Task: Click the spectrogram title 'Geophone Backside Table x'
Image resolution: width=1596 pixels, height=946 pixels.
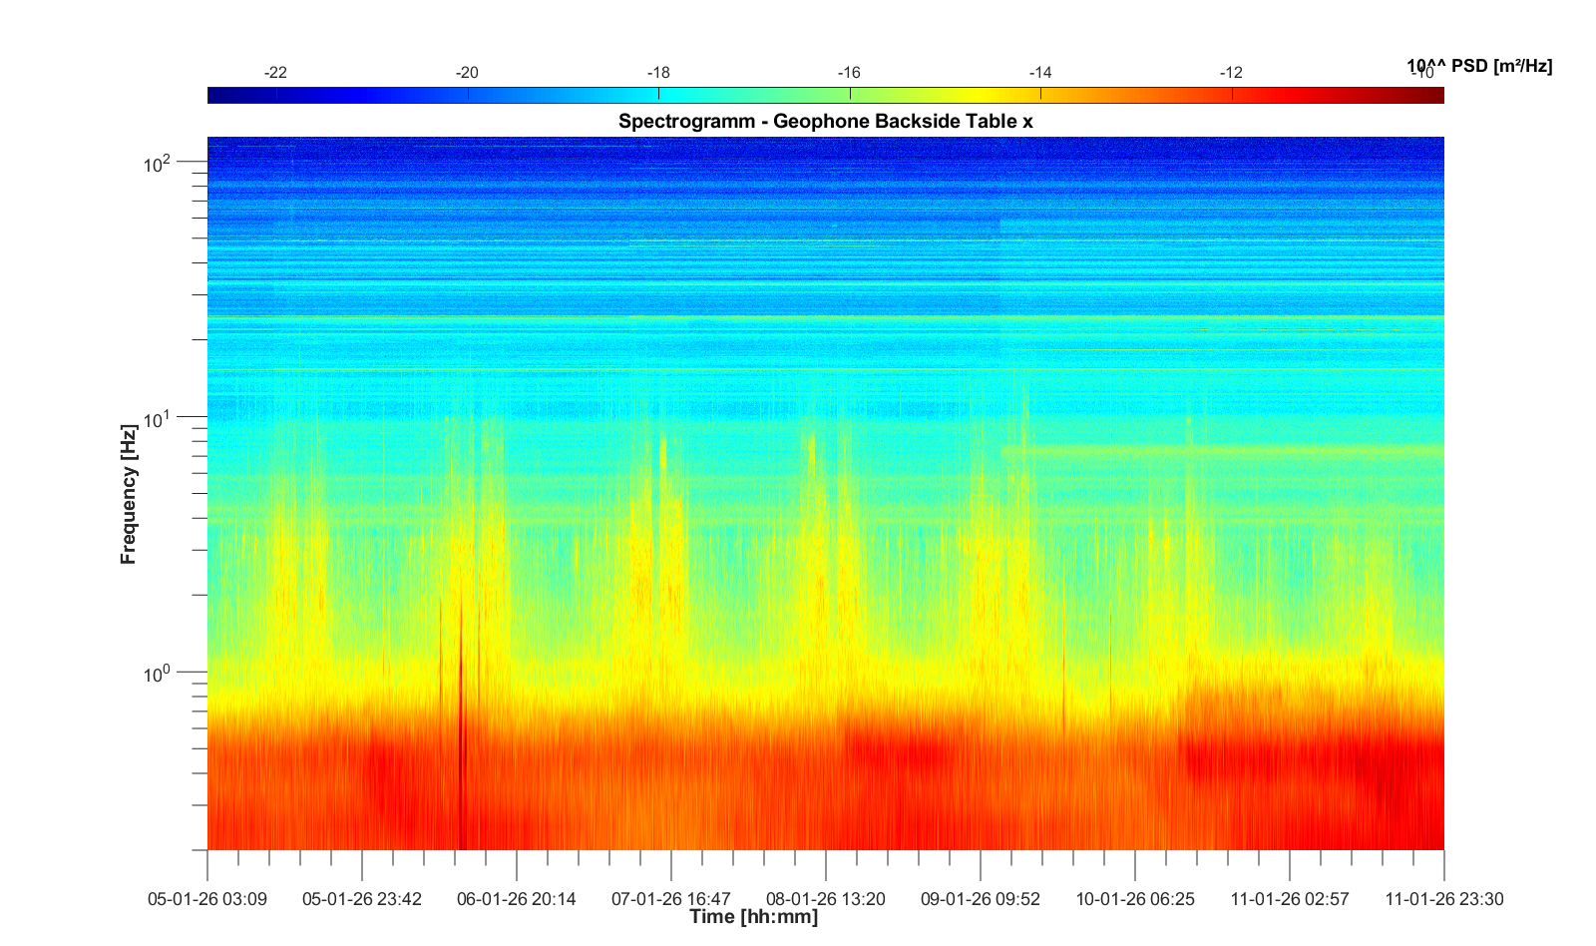Action: [x=825, y=122]
